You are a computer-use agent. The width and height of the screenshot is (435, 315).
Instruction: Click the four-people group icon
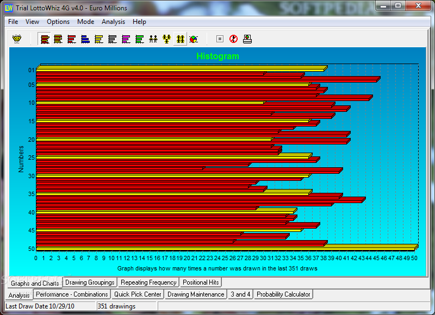coord(181,39)
